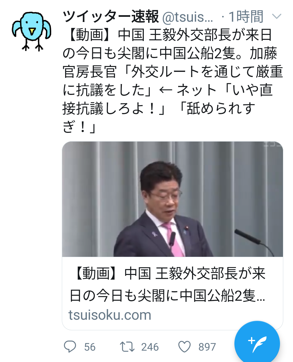Click the reply count 56
The width and height of the screenshot is (293, 362).
(90, 347)
